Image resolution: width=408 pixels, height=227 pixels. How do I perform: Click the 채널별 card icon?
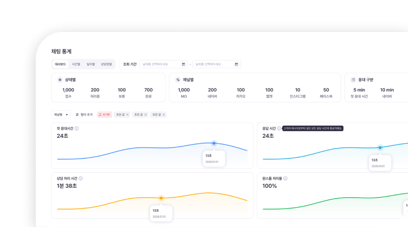click(178, 80)
